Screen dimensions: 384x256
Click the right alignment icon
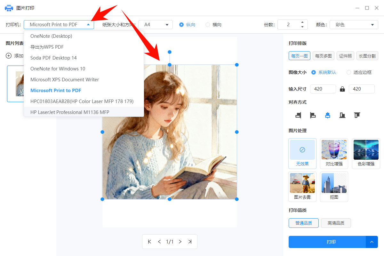tap(298, 115)
